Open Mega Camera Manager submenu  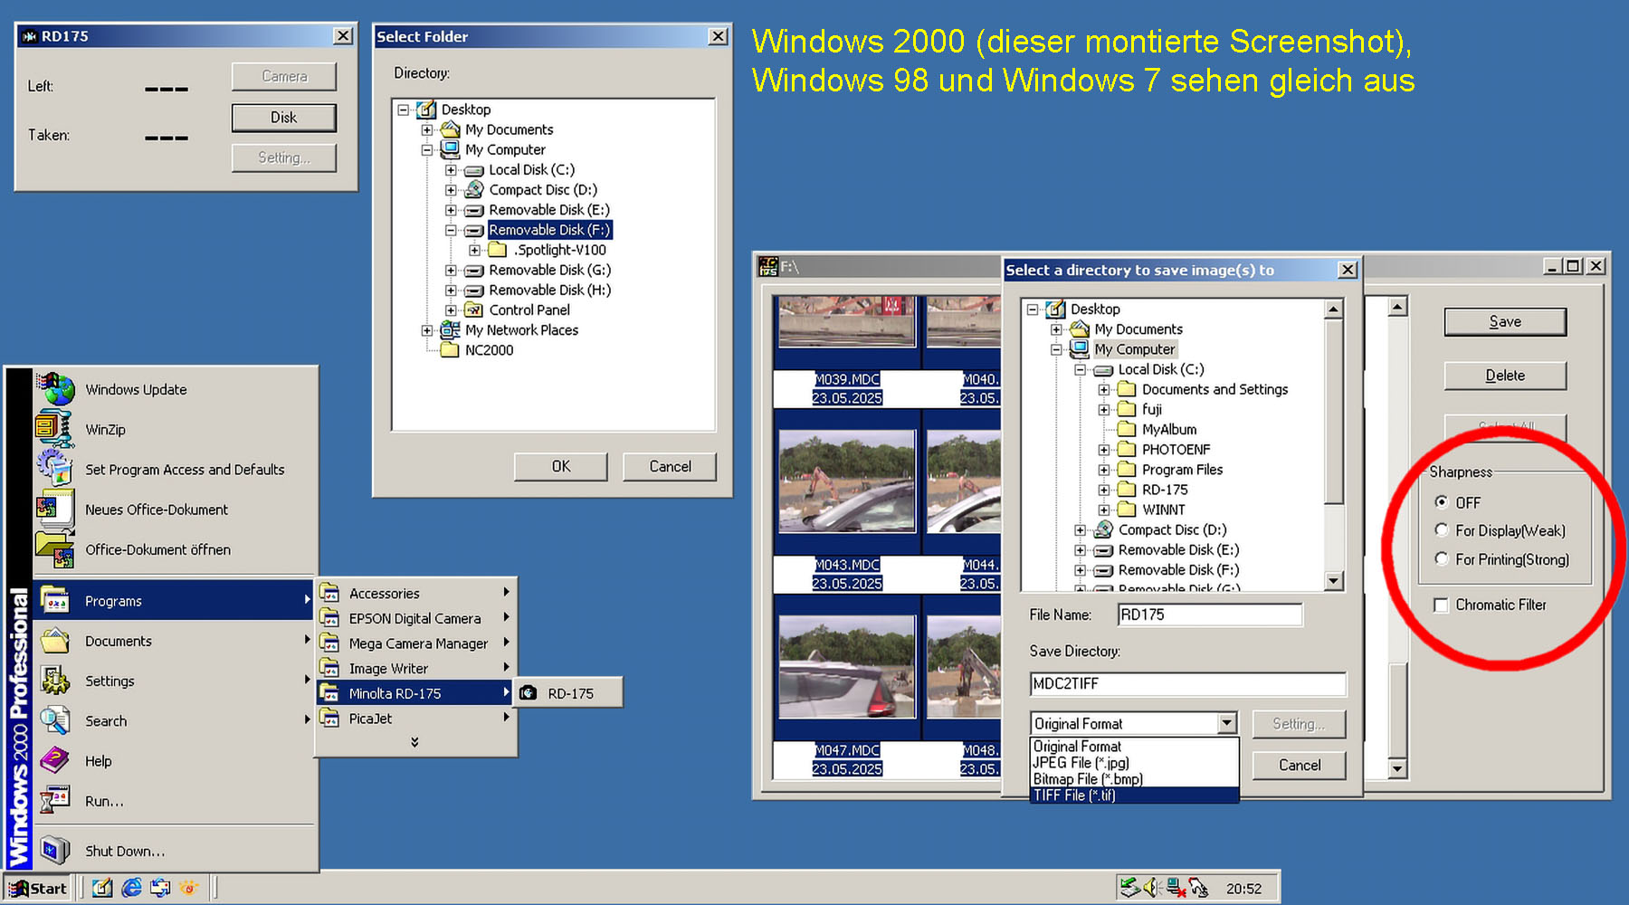(415, 643)
